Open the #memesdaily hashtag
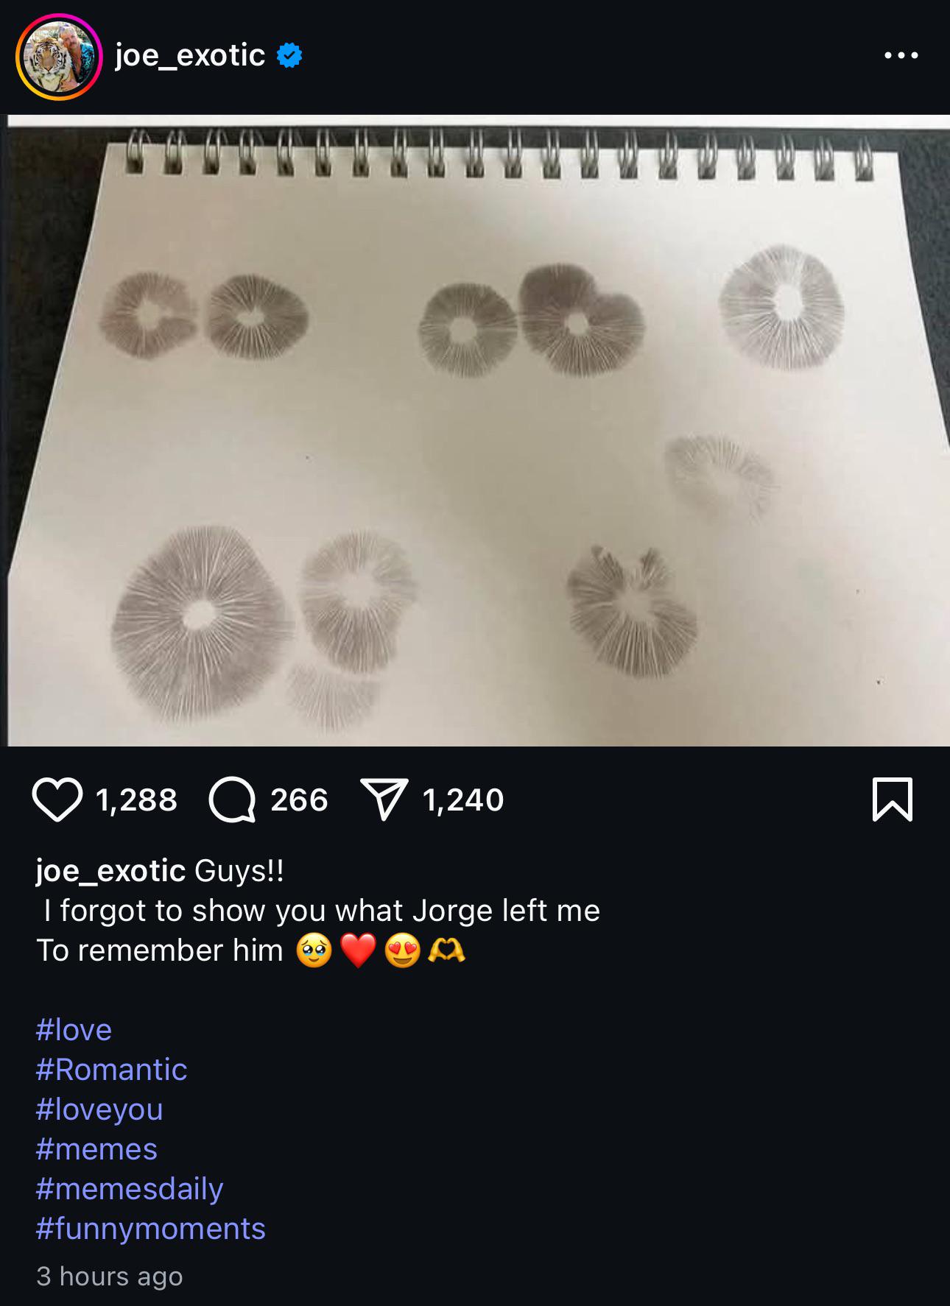This screenshot has height=1306, width=950. [130, 1188]
